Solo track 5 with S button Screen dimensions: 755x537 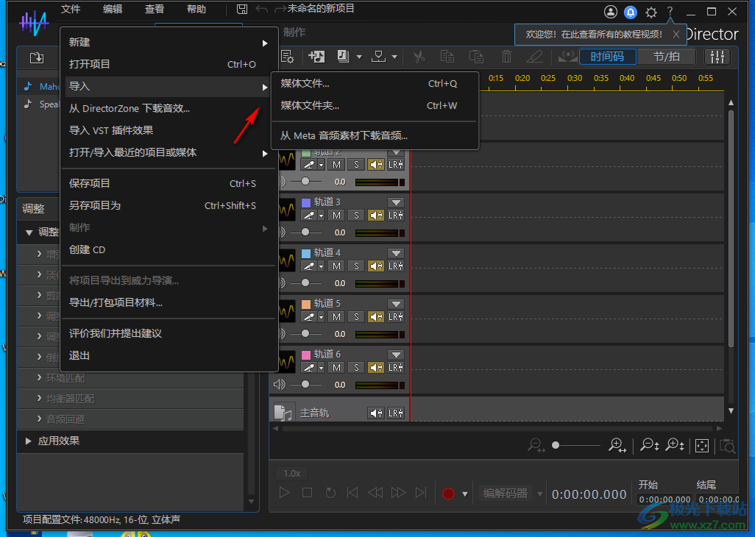coord(356,316)
